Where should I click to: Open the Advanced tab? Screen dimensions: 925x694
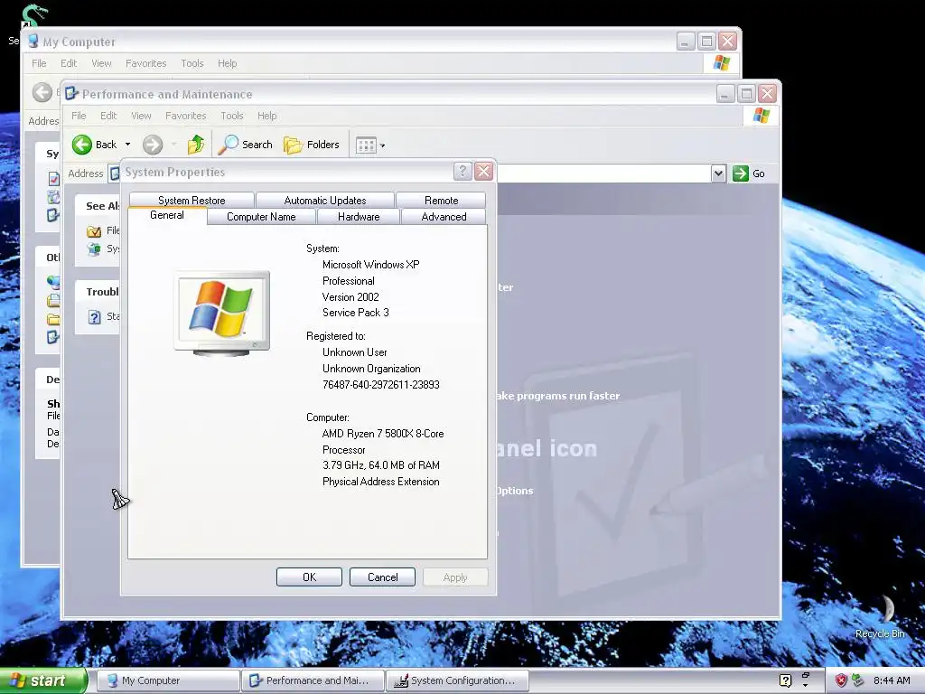pos(444,217)
